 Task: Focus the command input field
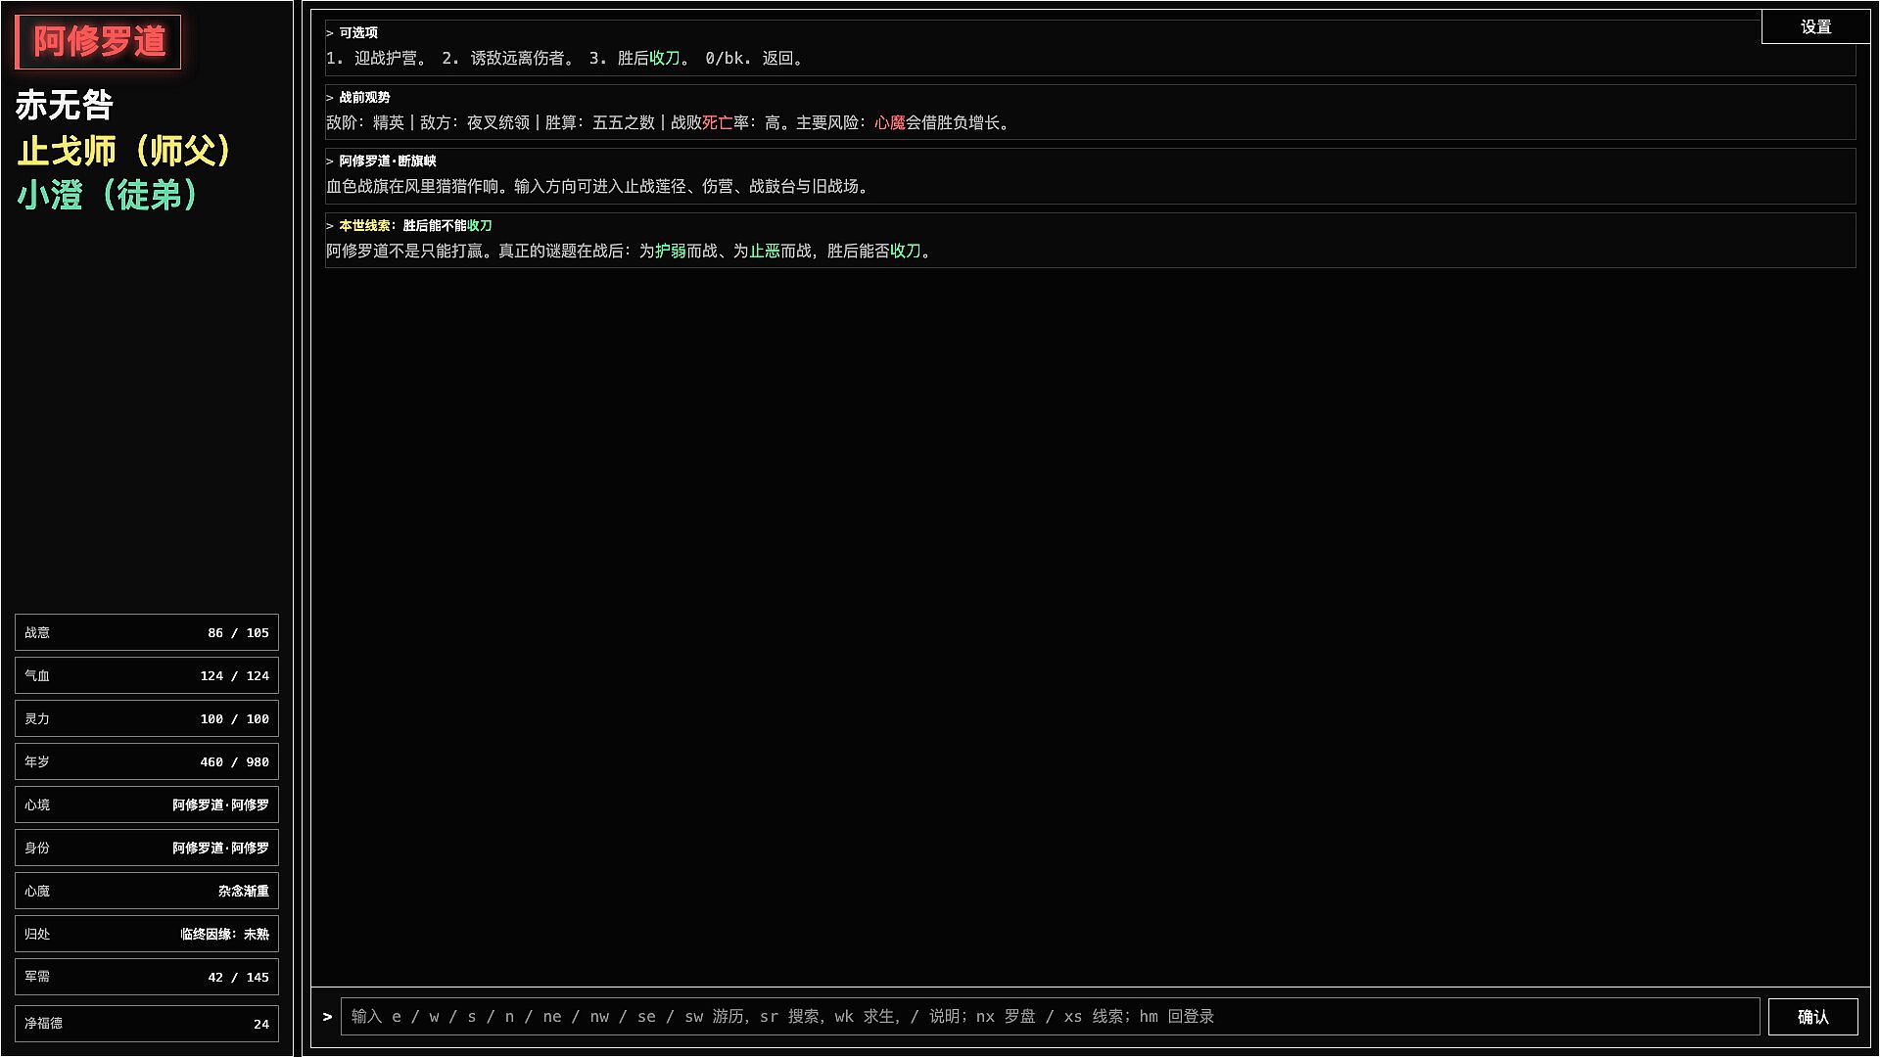click(1050, 1017)
